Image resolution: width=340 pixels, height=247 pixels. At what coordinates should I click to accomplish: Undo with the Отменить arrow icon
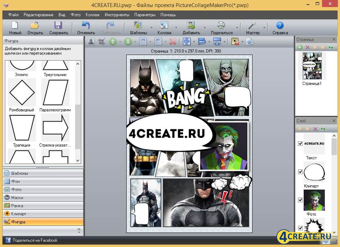pyautogui.click(x=86, y=25)
